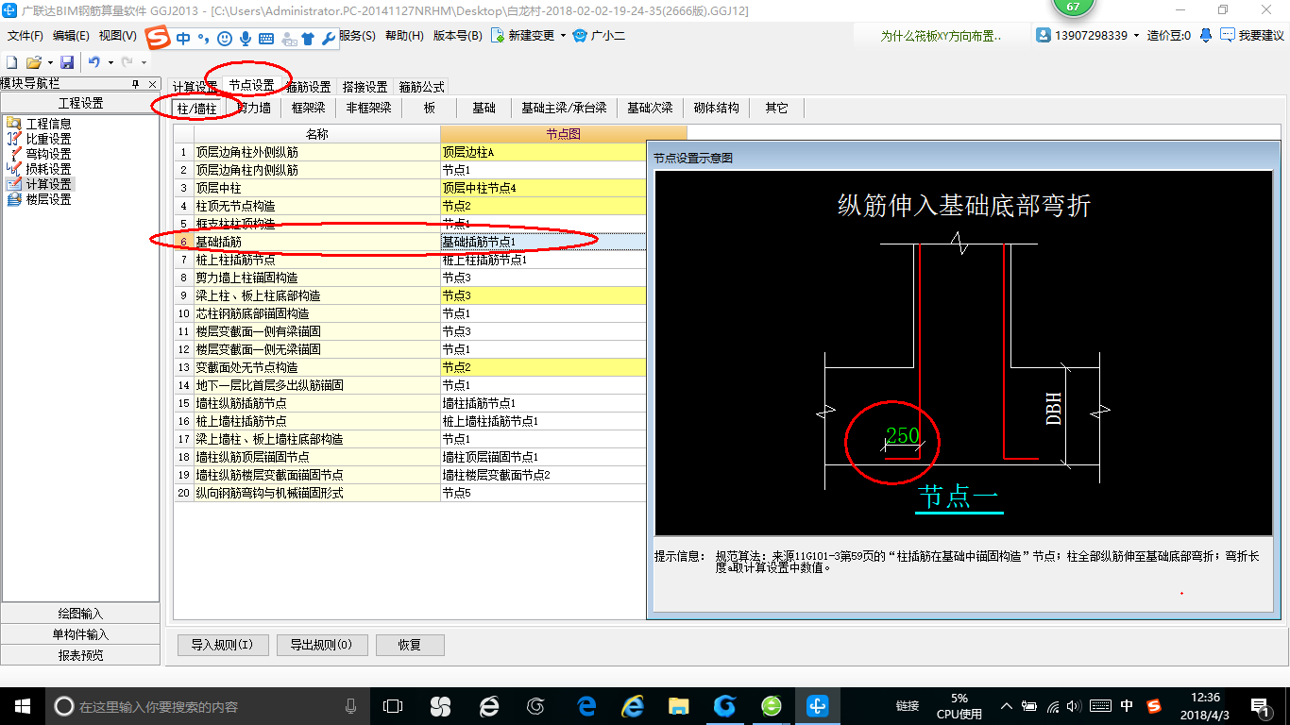1290x725 pixels.
Task: Open File Explorer from the taskbar
Action: (x=678, y=705)
